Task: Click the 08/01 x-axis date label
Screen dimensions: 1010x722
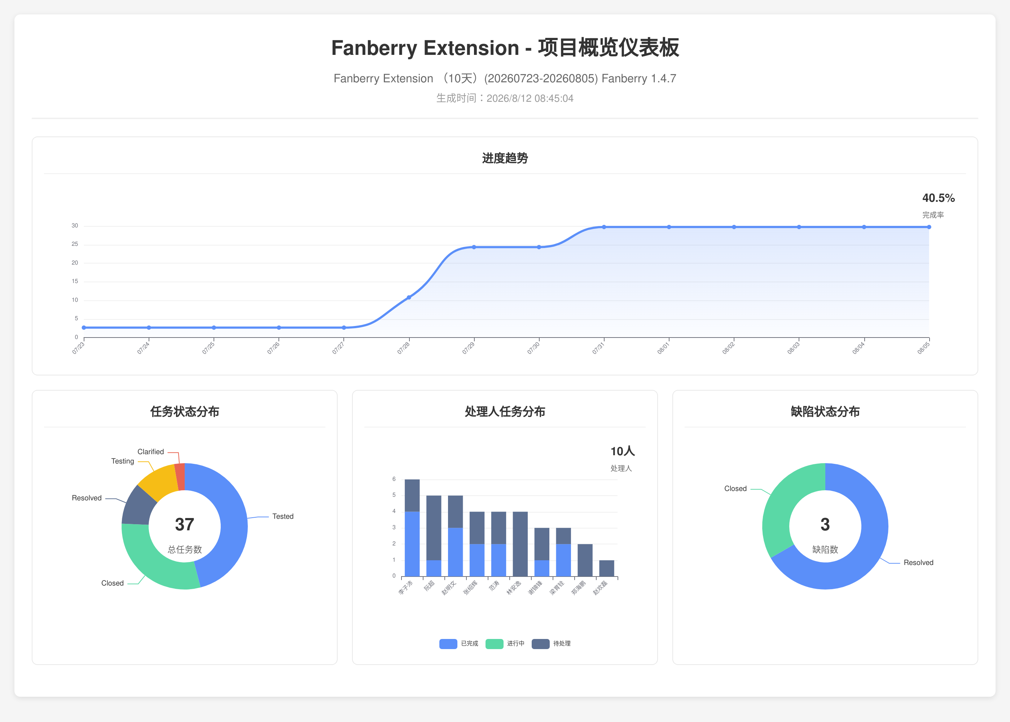Action: (x=663, y=348)
